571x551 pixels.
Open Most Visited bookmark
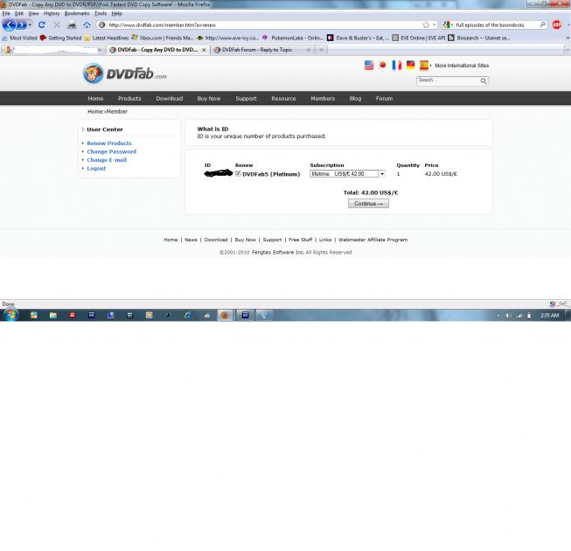tap(19, 38)
